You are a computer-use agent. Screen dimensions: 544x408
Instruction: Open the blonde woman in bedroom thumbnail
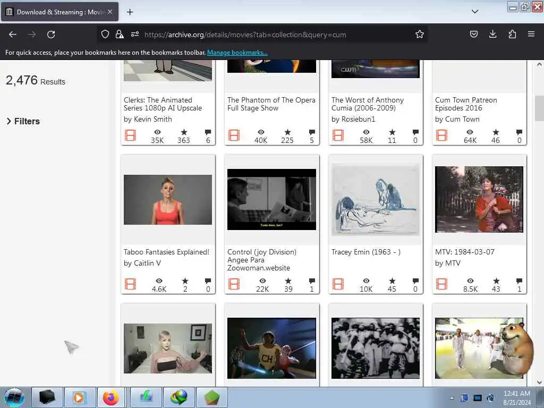(x=168, y=348)
